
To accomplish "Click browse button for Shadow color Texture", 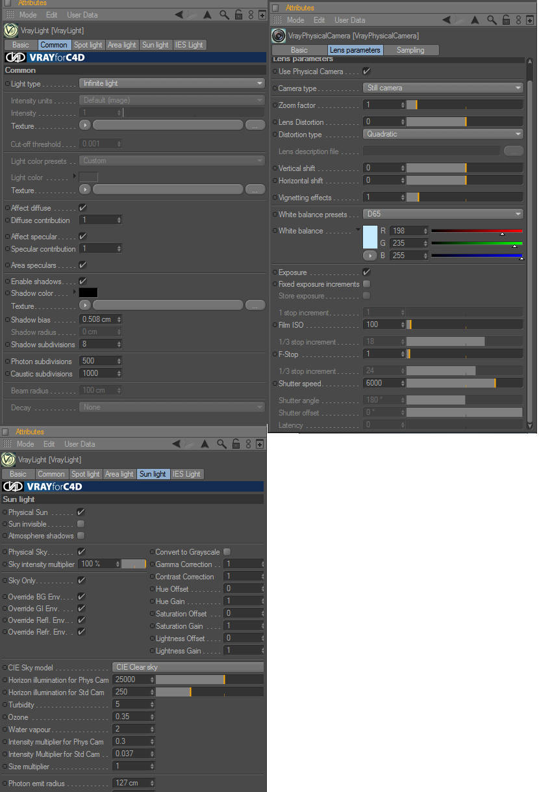I will coord(255,306).
